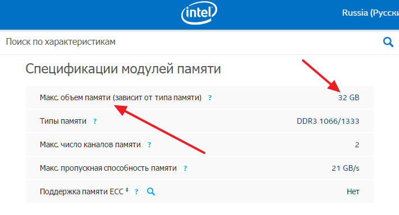Open the Russia (Русский) region selector

point(370,13)
